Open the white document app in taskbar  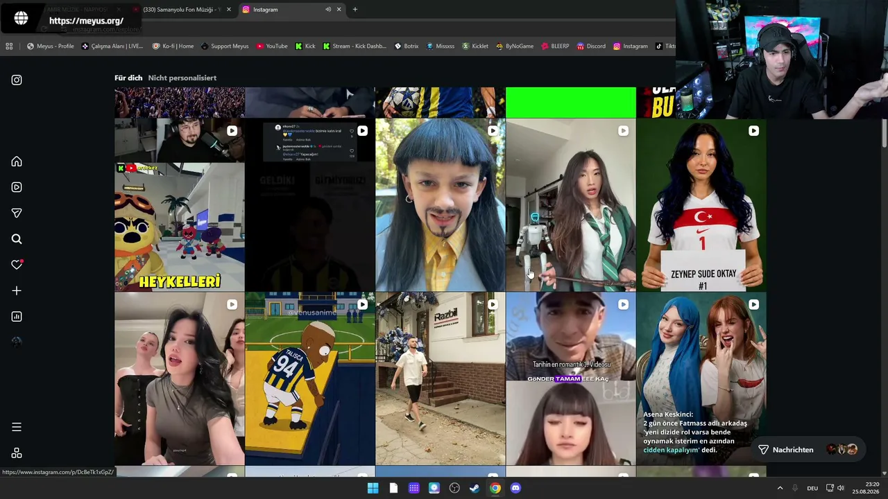pyautogui.click(x=393, y=488)
